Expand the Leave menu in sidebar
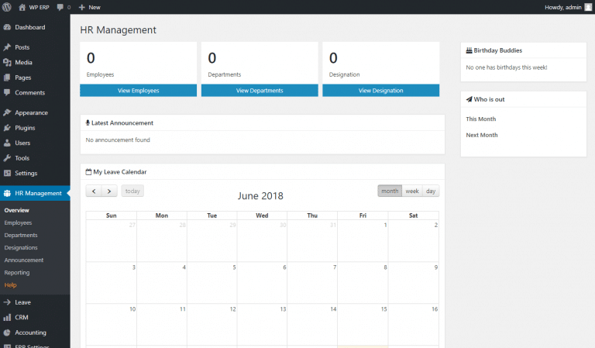 click(x=23, y=302)
